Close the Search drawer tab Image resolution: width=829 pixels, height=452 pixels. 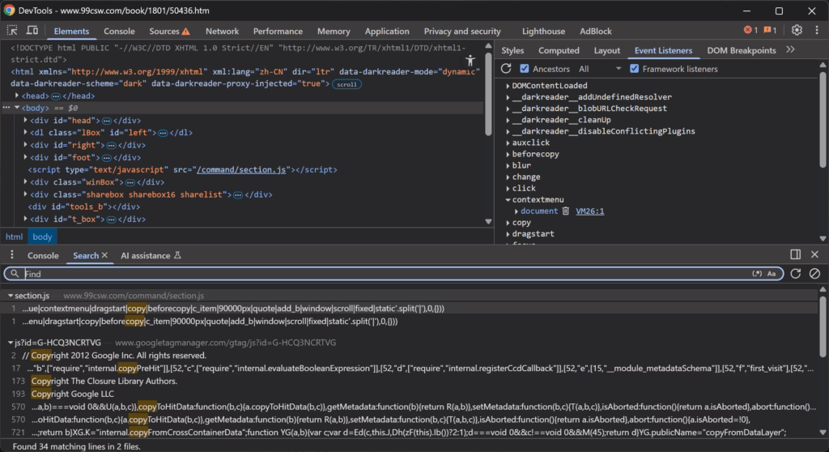104,255
